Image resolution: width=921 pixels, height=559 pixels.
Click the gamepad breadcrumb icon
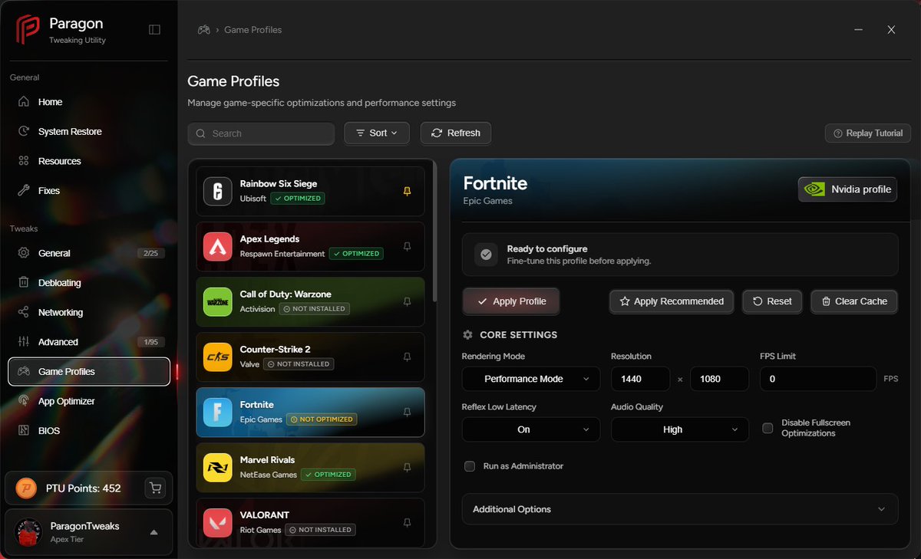point(204,30)
